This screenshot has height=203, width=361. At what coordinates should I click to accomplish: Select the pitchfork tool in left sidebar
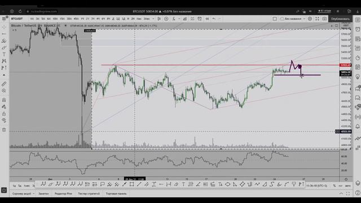[x=4, y=41]
